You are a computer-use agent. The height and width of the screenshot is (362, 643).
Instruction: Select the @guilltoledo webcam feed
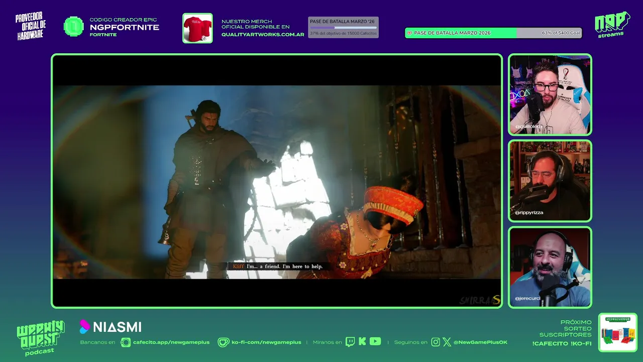(x=550, y=95)
